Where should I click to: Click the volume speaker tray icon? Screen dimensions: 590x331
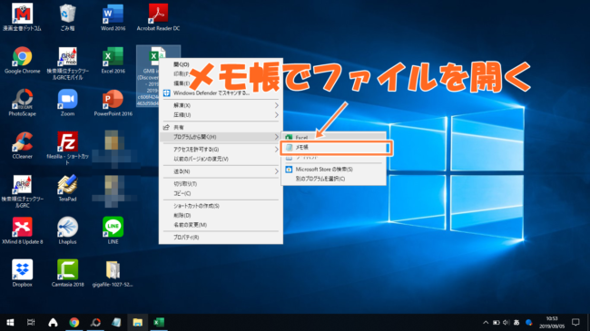506,322
